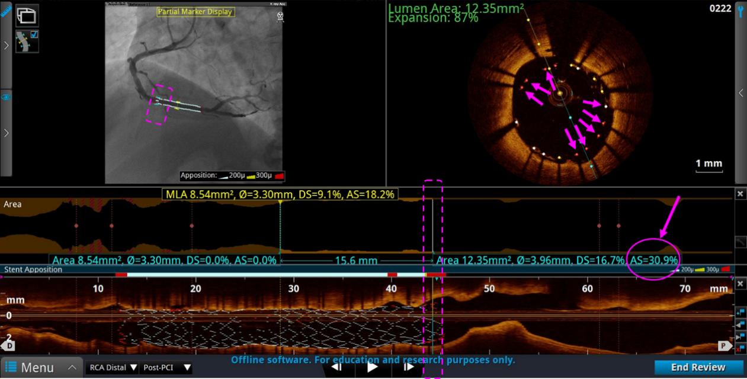Expand the upper left measurement panel chevron

click(6, 45)
